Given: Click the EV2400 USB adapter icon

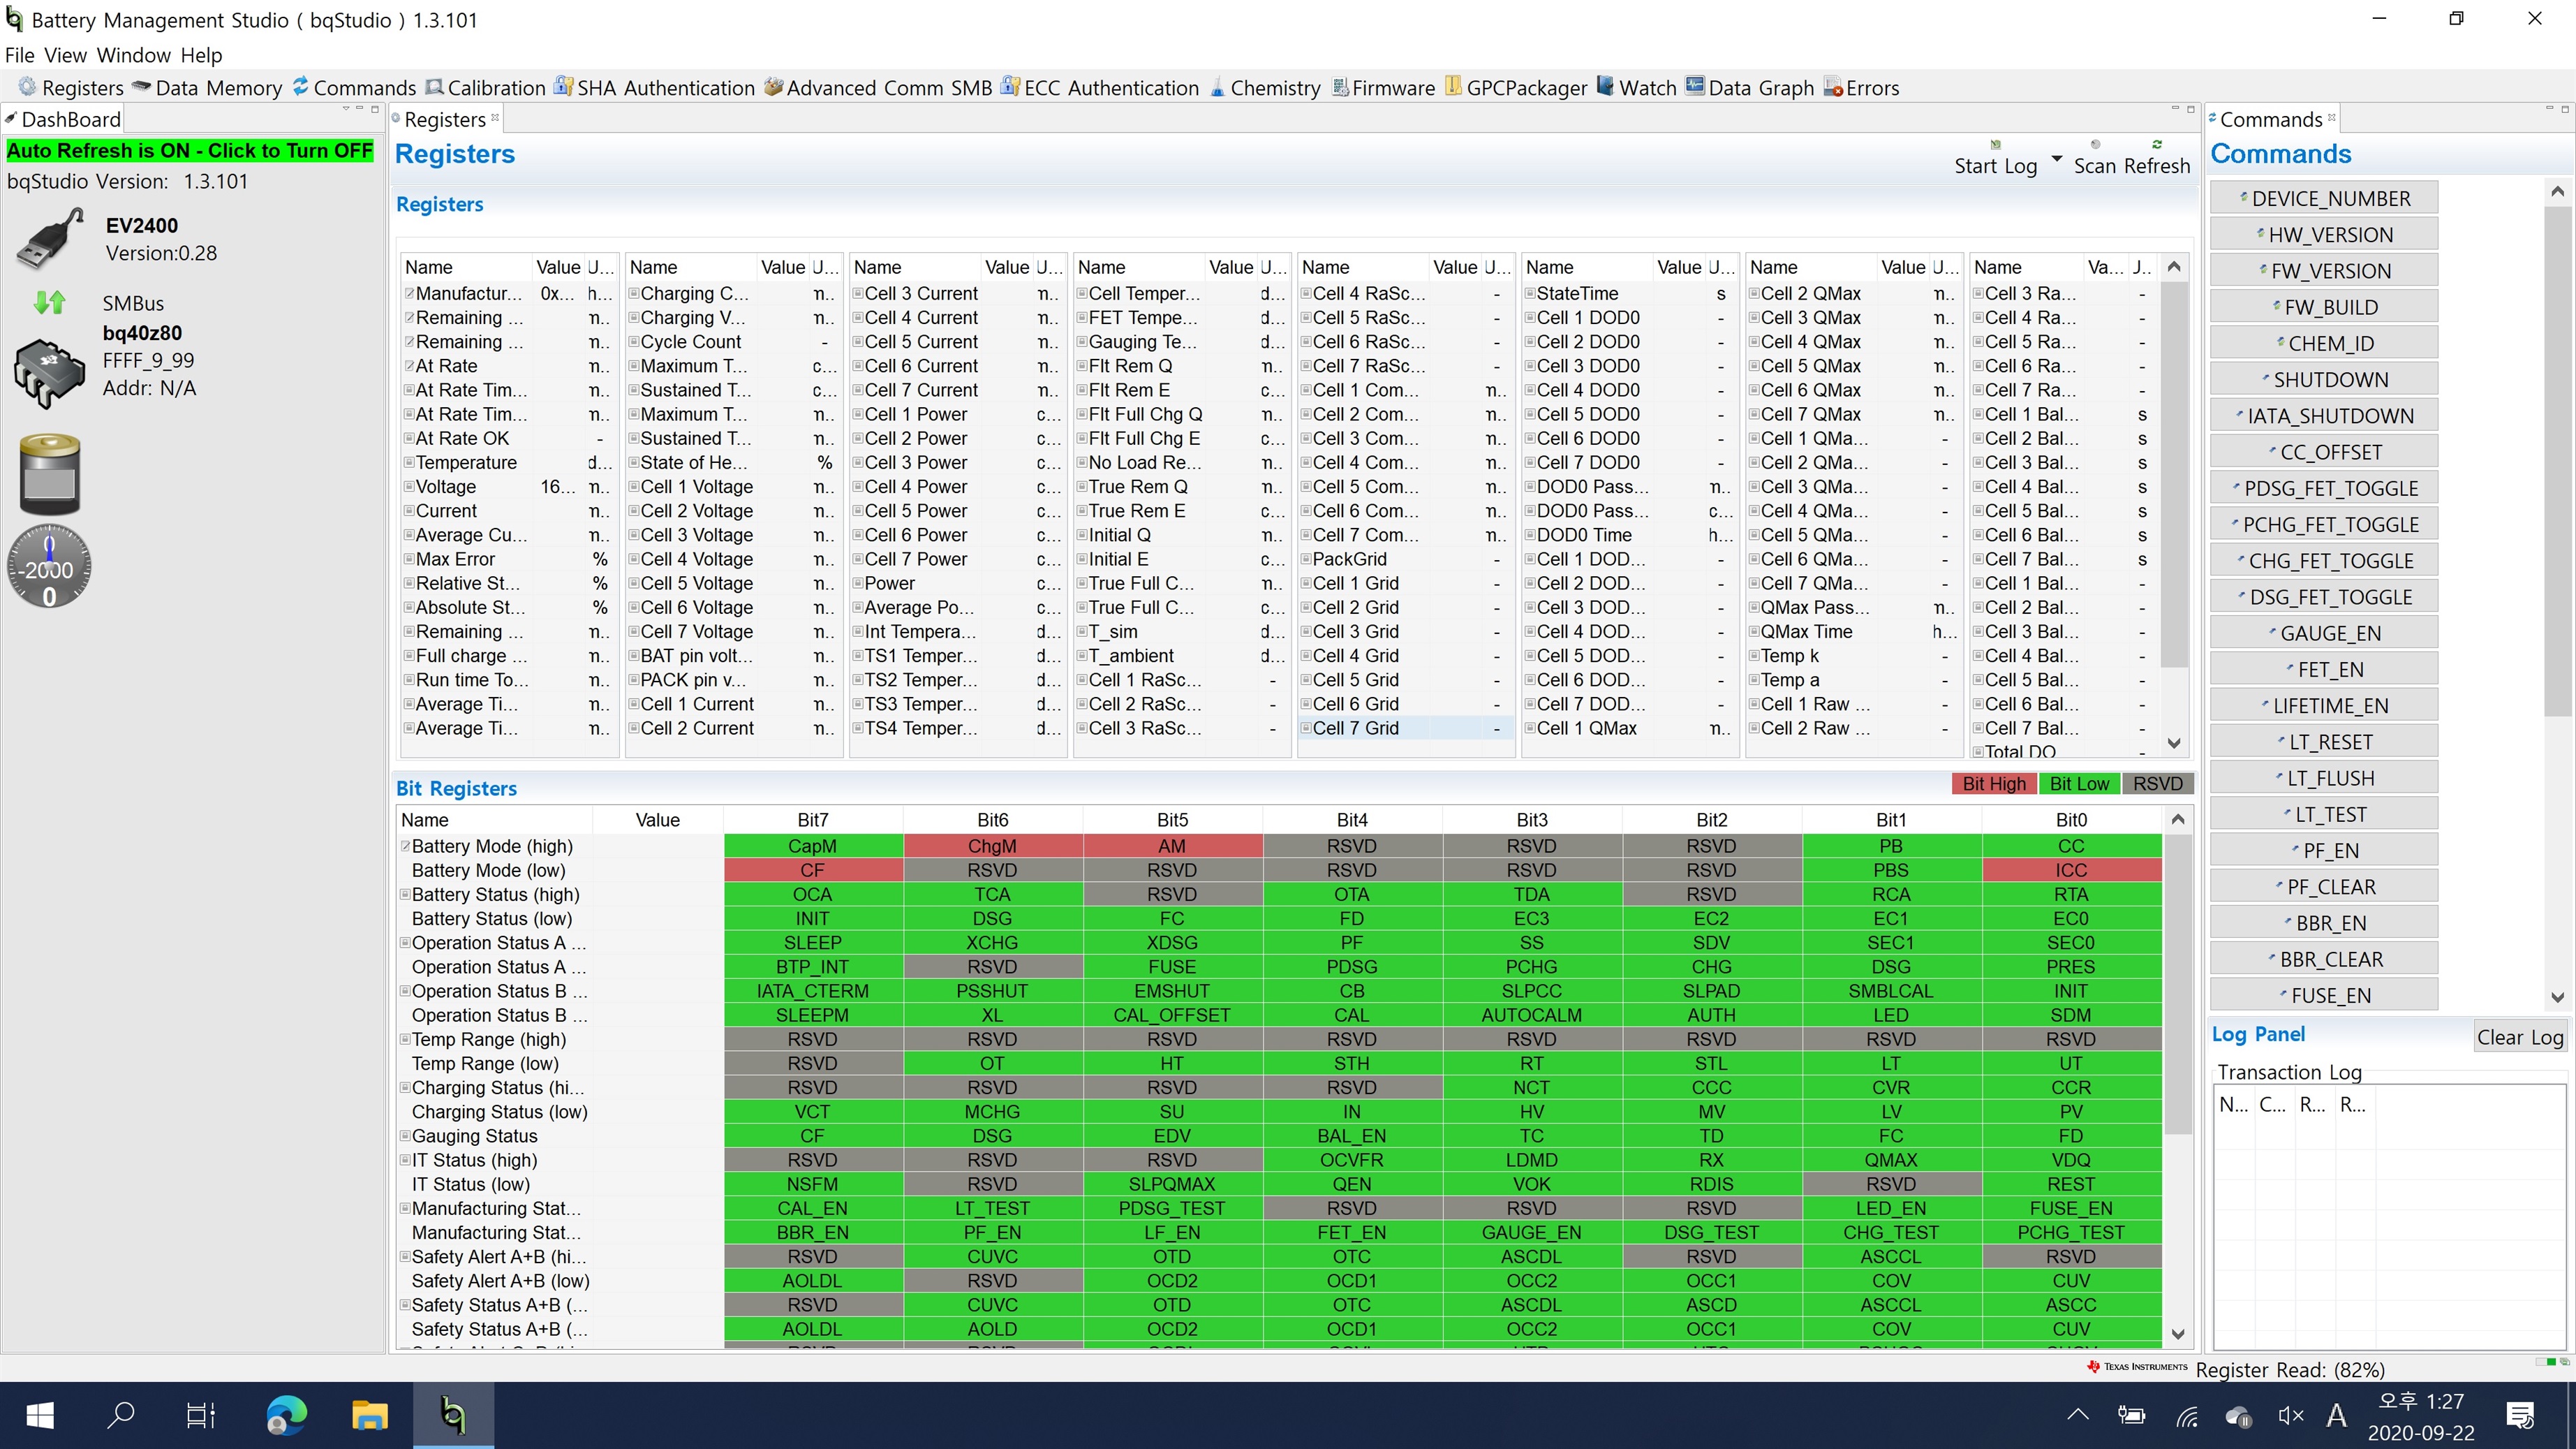Looking at the screenshot, I should (50, 238).
